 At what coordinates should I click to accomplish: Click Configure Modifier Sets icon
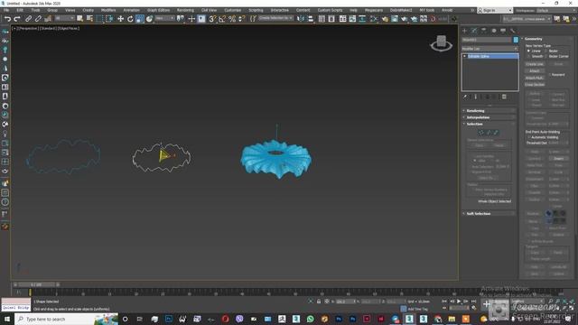[x=504, y=97]
